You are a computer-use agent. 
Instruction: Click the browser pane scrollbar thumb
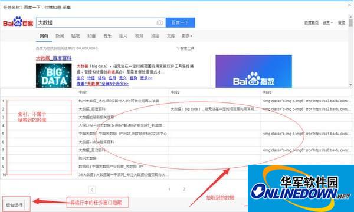point(350,23)
